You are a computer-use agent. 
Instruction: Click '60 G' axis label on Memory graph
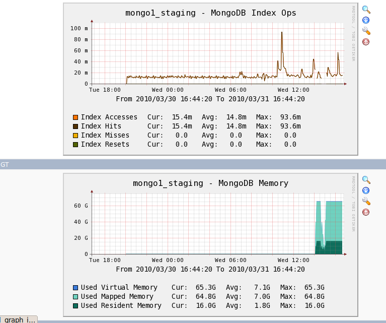[81, 206]
